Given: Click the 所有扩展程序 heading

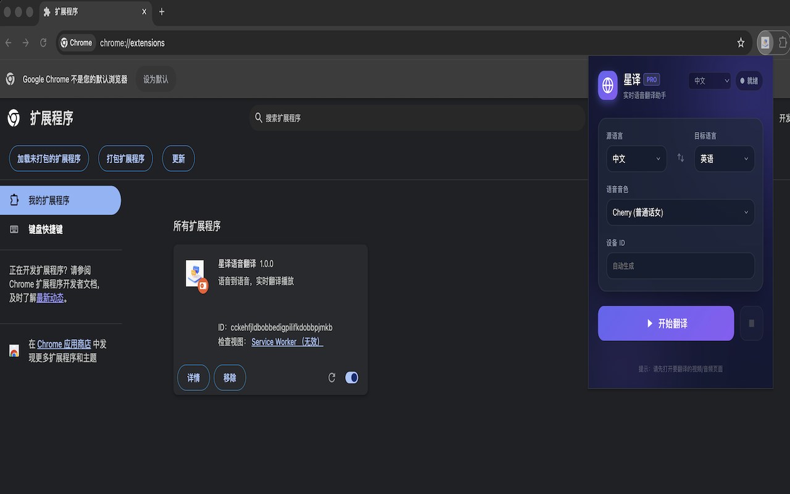Looking at the screenshot, I should click(x=197, y=226).
